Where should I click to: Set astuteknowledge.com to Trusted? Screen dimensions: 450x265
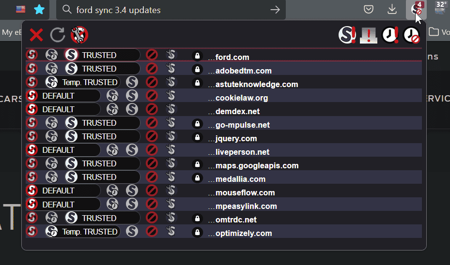point(132,82)
